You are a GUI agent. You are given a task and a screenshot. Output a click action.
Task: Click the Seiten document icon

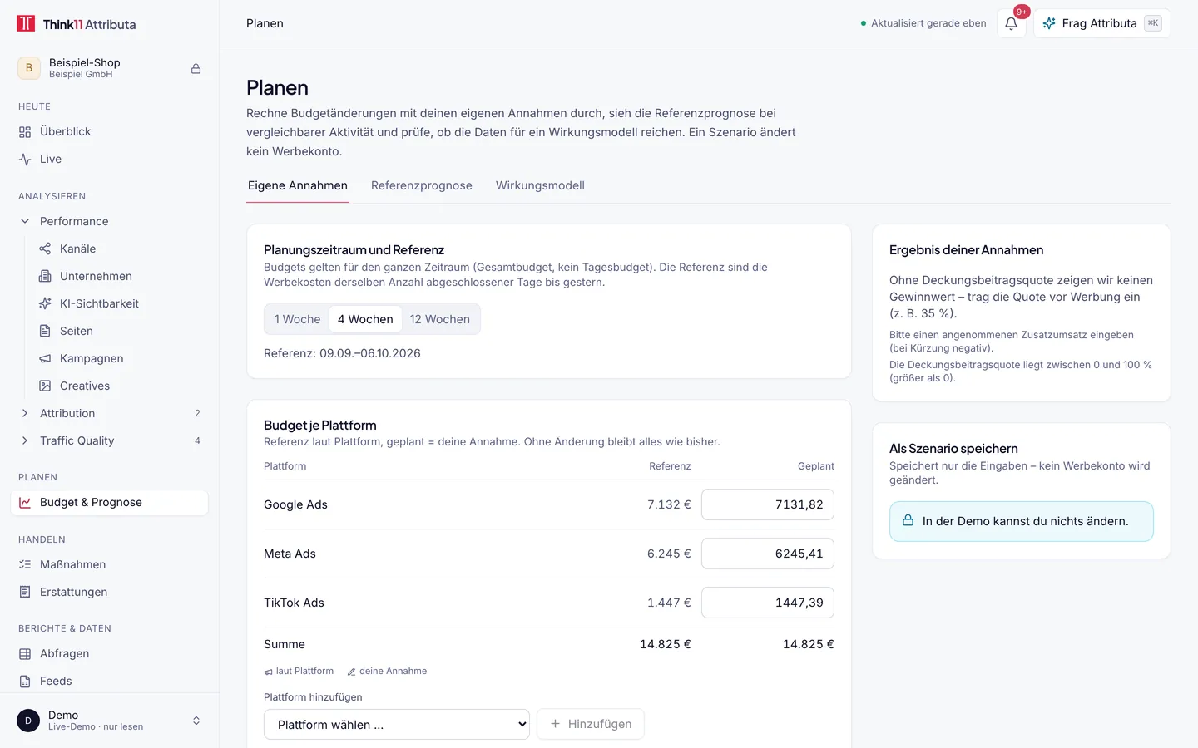coord(45,331)
